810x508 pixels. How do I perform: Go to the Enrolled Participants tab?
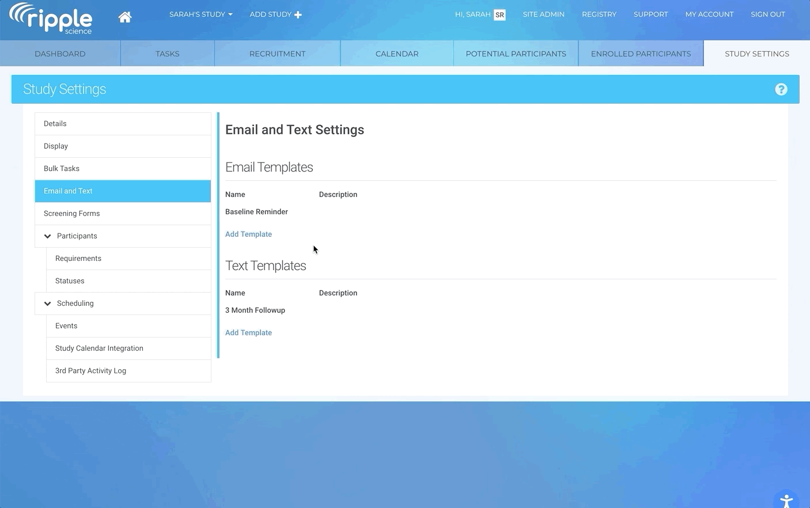click(641, 54)
